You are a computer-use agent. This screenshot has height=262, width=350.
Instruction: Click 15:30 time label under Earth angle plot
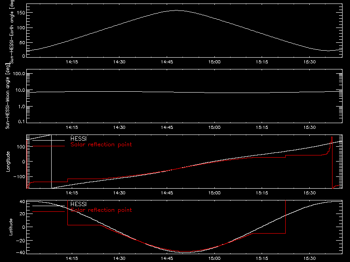(310, 62)
